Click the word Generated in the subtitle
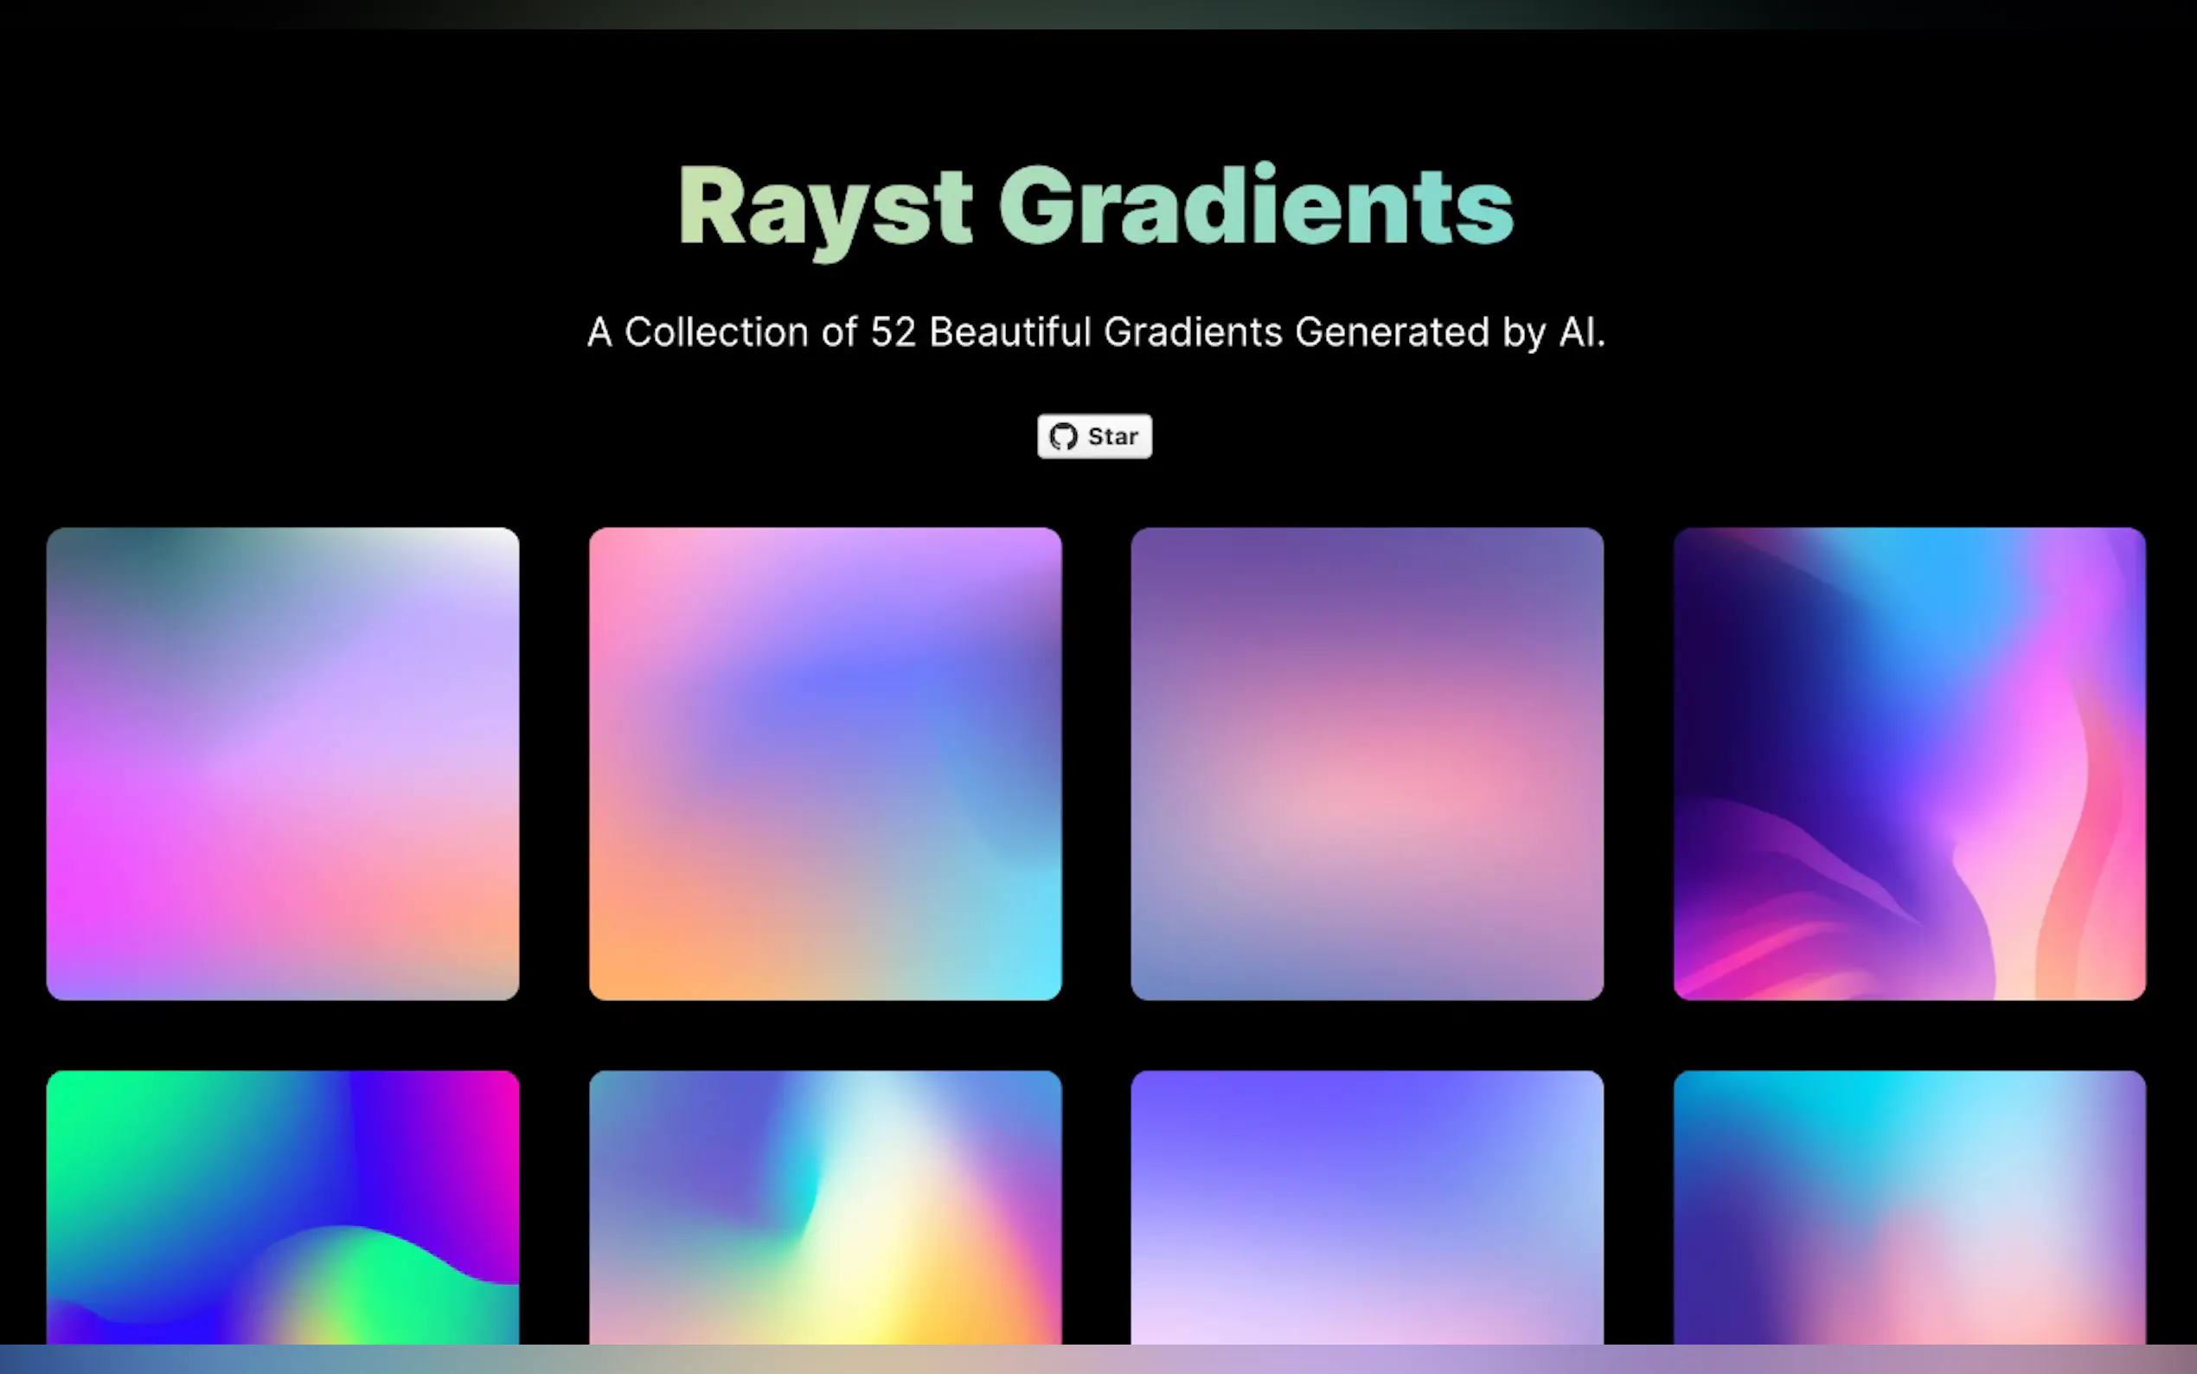Image resolution: width=2197 pixels, height=1374 pixels. pos(1393,332)
